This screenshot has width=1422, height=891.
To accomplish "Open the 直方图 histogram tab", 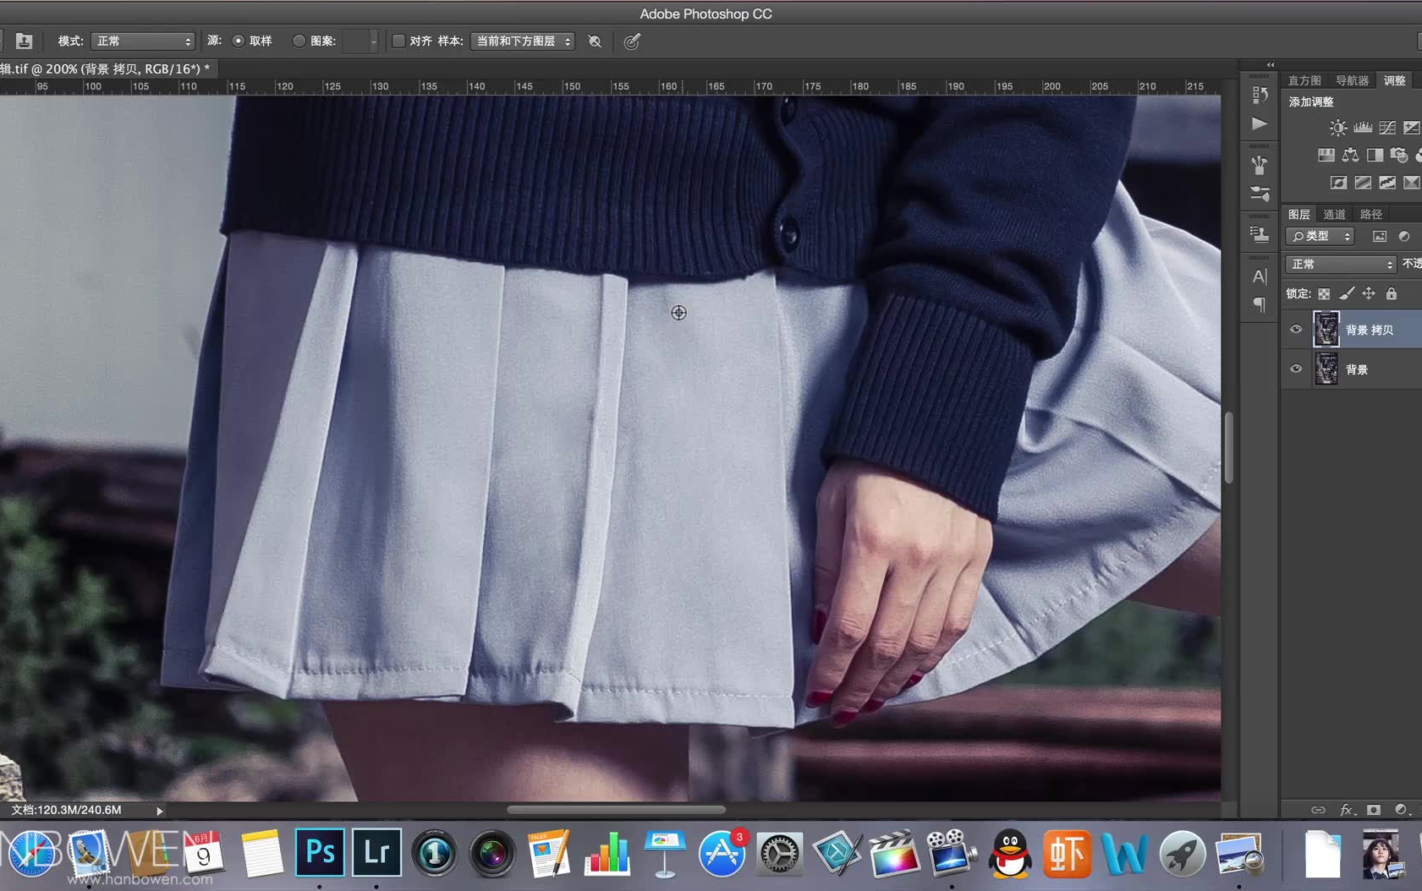I will [x=1304, y=80].
